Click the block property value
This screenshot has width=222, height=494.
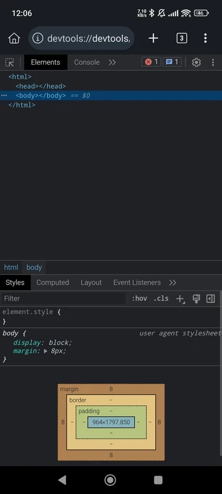(x=59, y=343)
